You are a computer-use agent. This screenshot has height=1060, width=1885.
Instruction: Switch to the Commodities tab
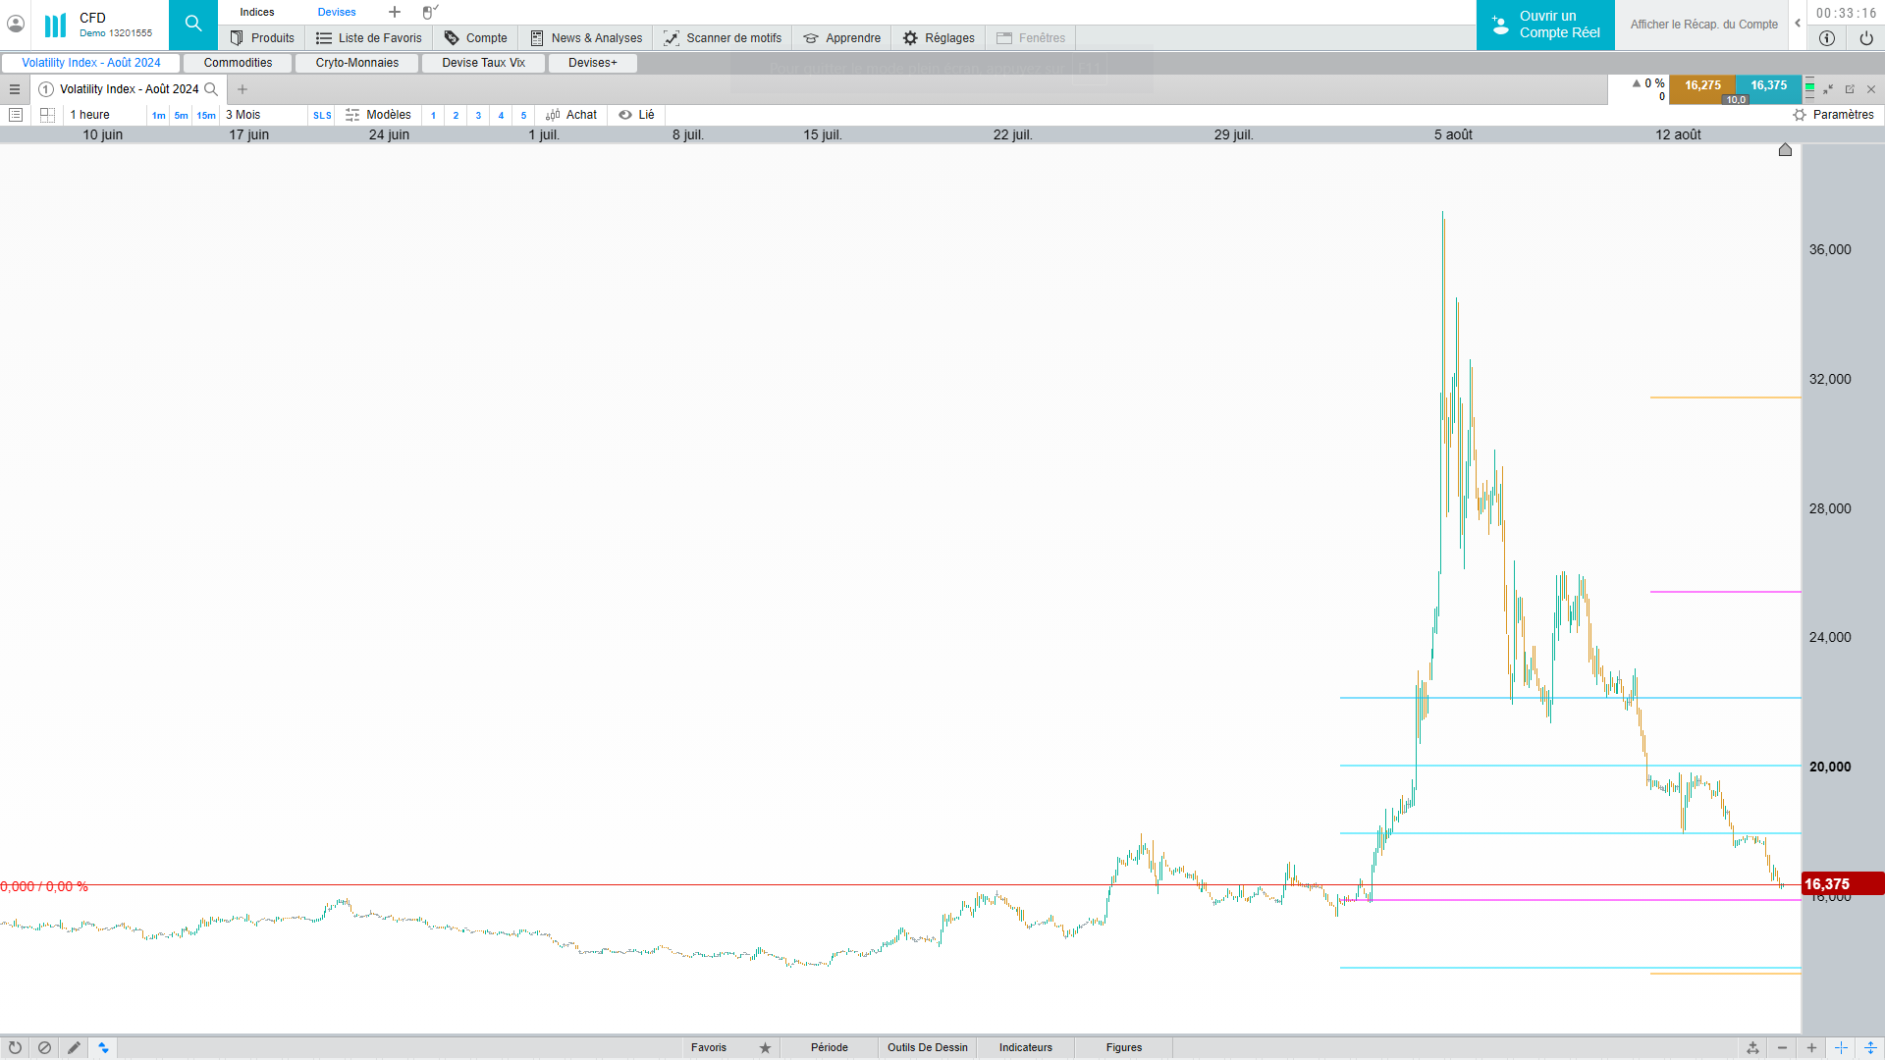238,63
